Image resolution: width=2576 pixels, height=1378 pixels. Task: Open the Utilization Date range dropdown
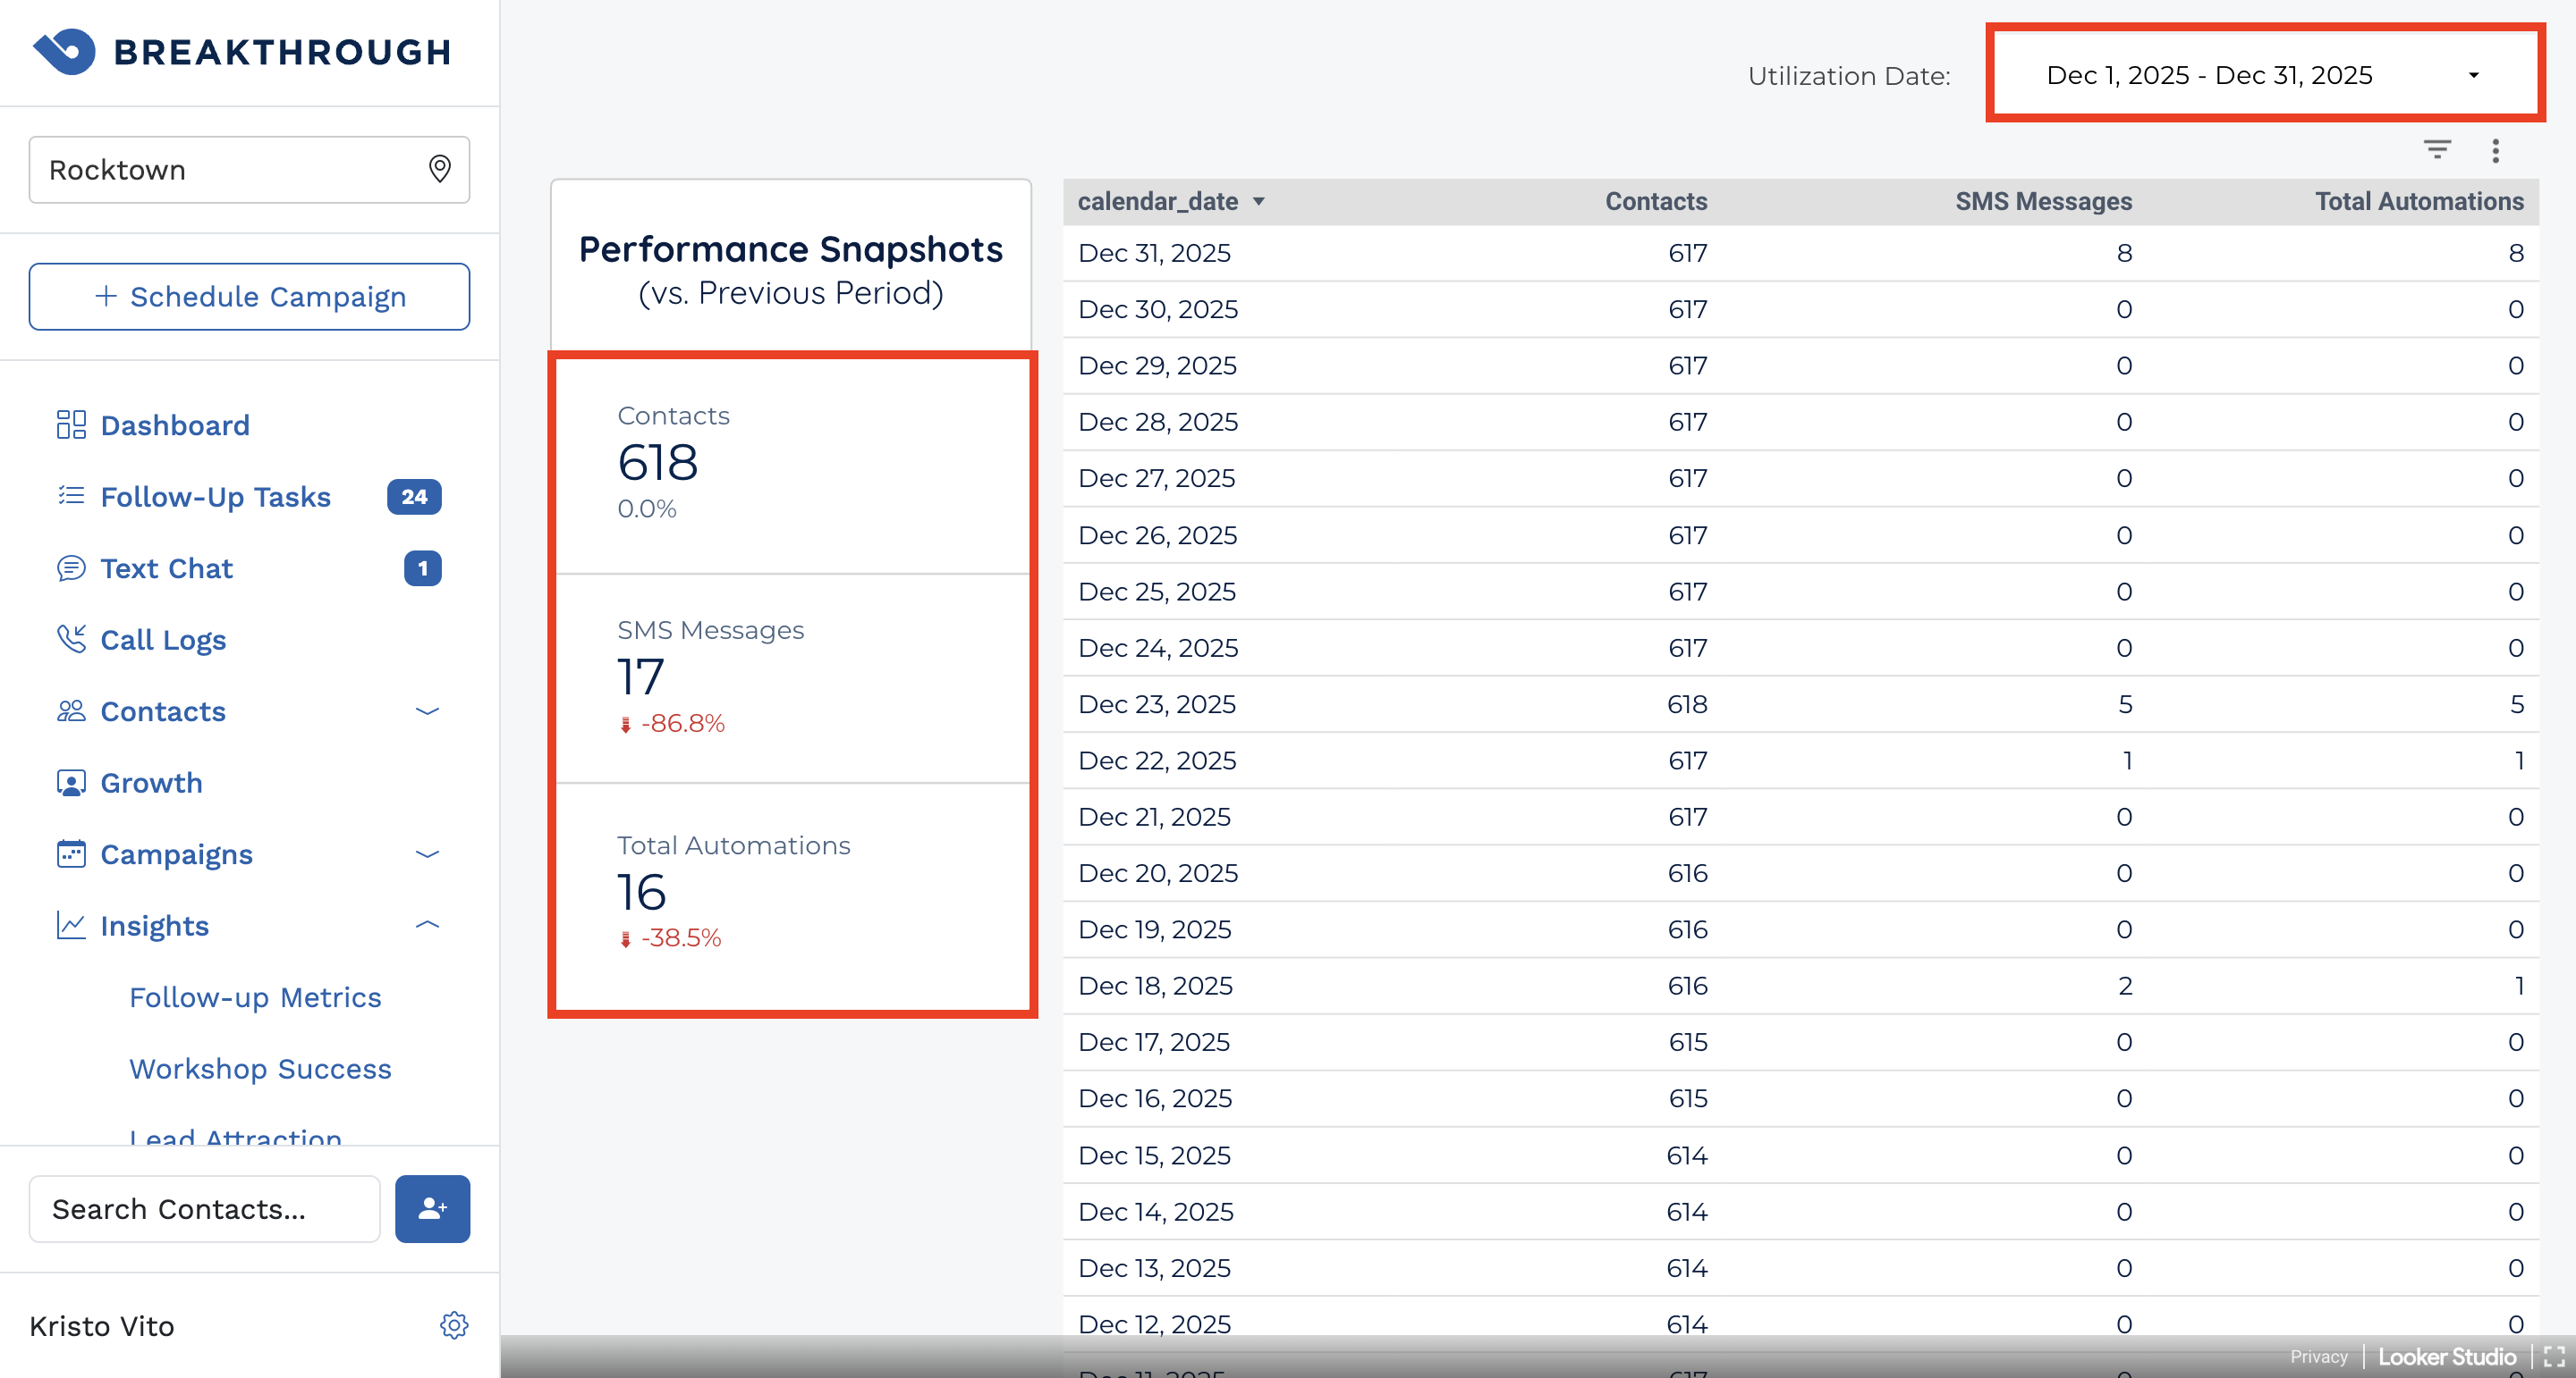[2263, 75]
